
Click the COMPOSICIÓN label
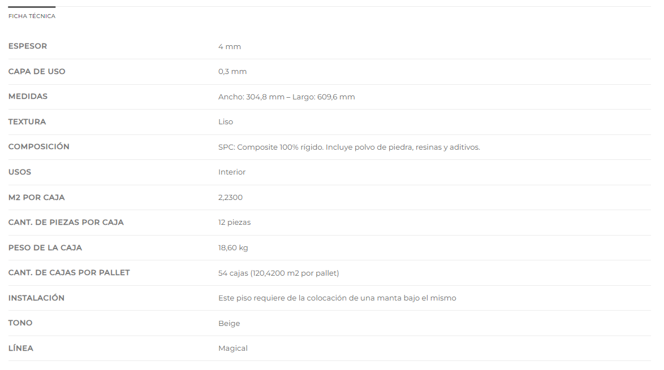click(39, 147)
